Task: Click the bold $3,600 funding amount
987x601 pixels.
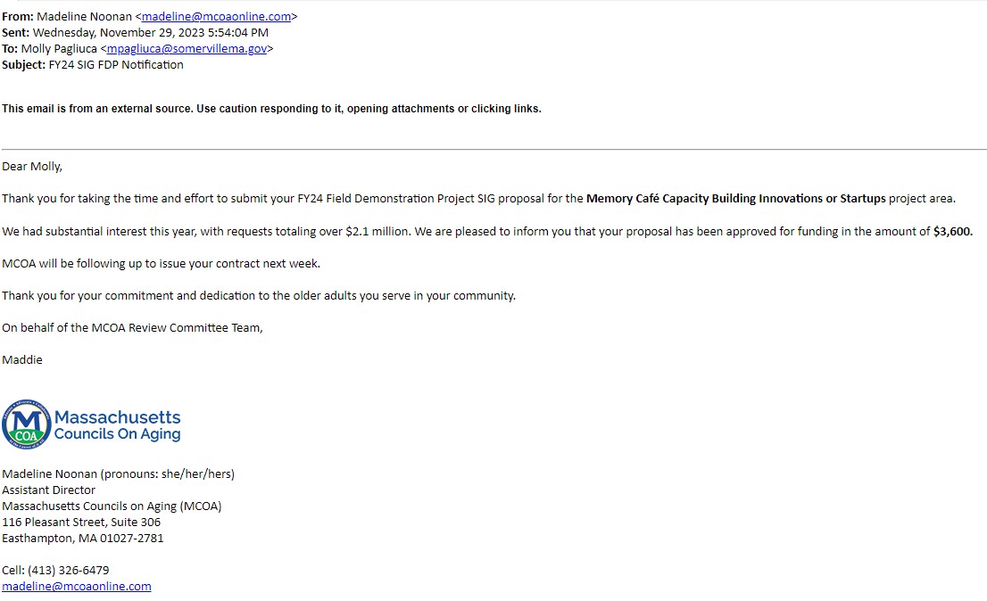Action: (x=952, y=232)
